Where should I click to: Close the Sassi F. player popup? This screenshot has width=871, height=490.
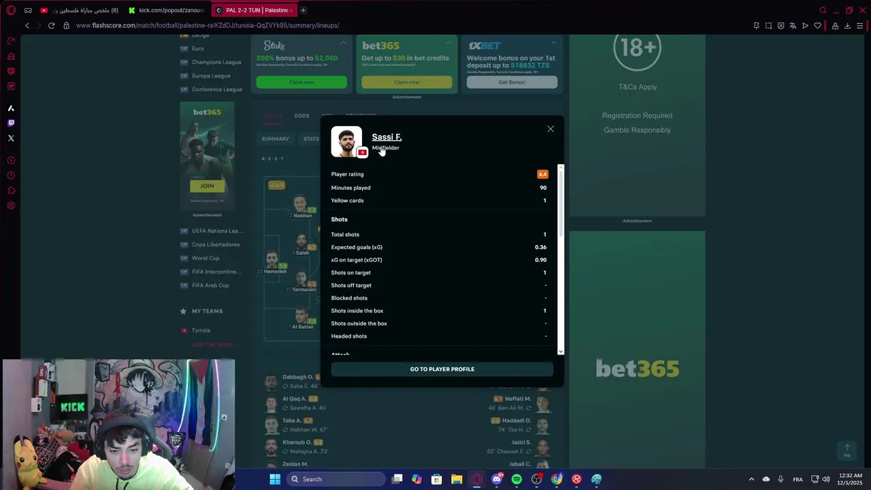pyautogui.click(x=550, y=129)
